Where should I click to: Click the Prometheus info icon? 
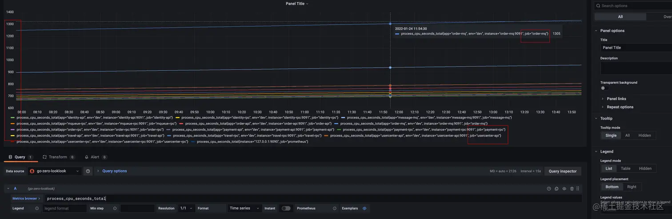pos(335,208)
